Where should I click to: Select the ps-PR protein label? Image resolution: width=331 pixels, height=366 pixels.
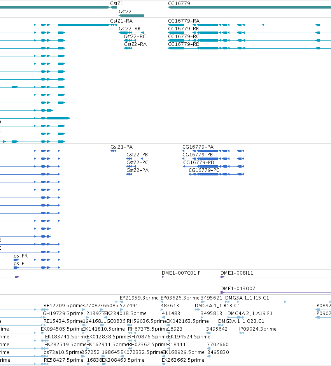click(21, 256)
